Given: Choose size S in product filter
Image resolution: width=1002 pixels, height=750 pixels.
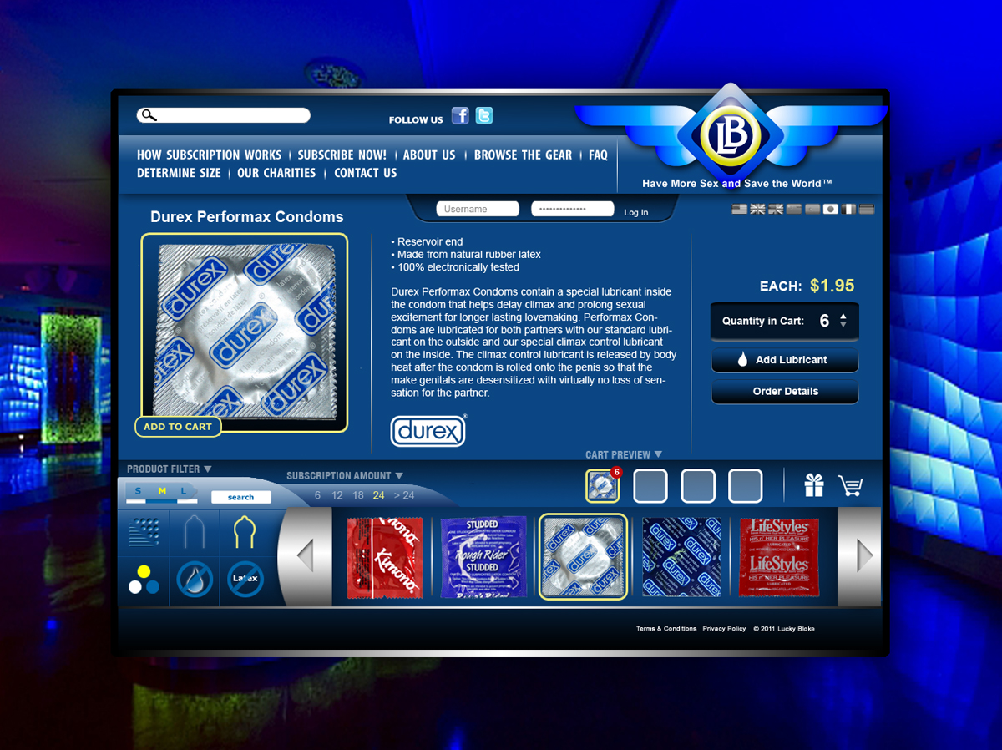Looking at the screenshot, I should pos(139,491).
